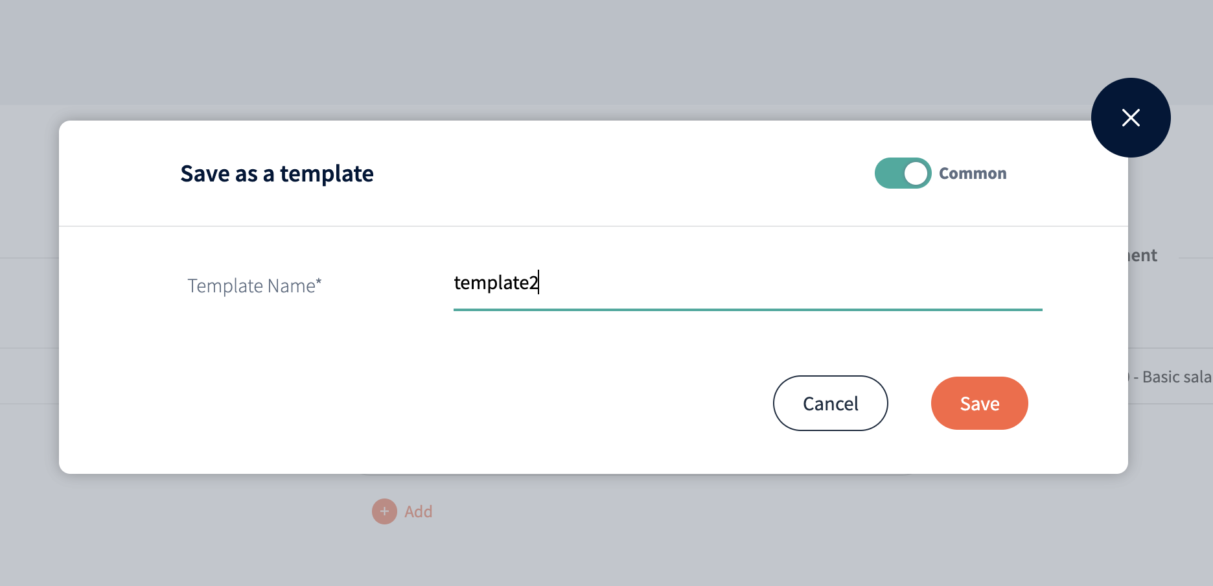Screen dimensions: 1213x586
Task: Click the white X icon in the navy circle
Action: 1131,117
